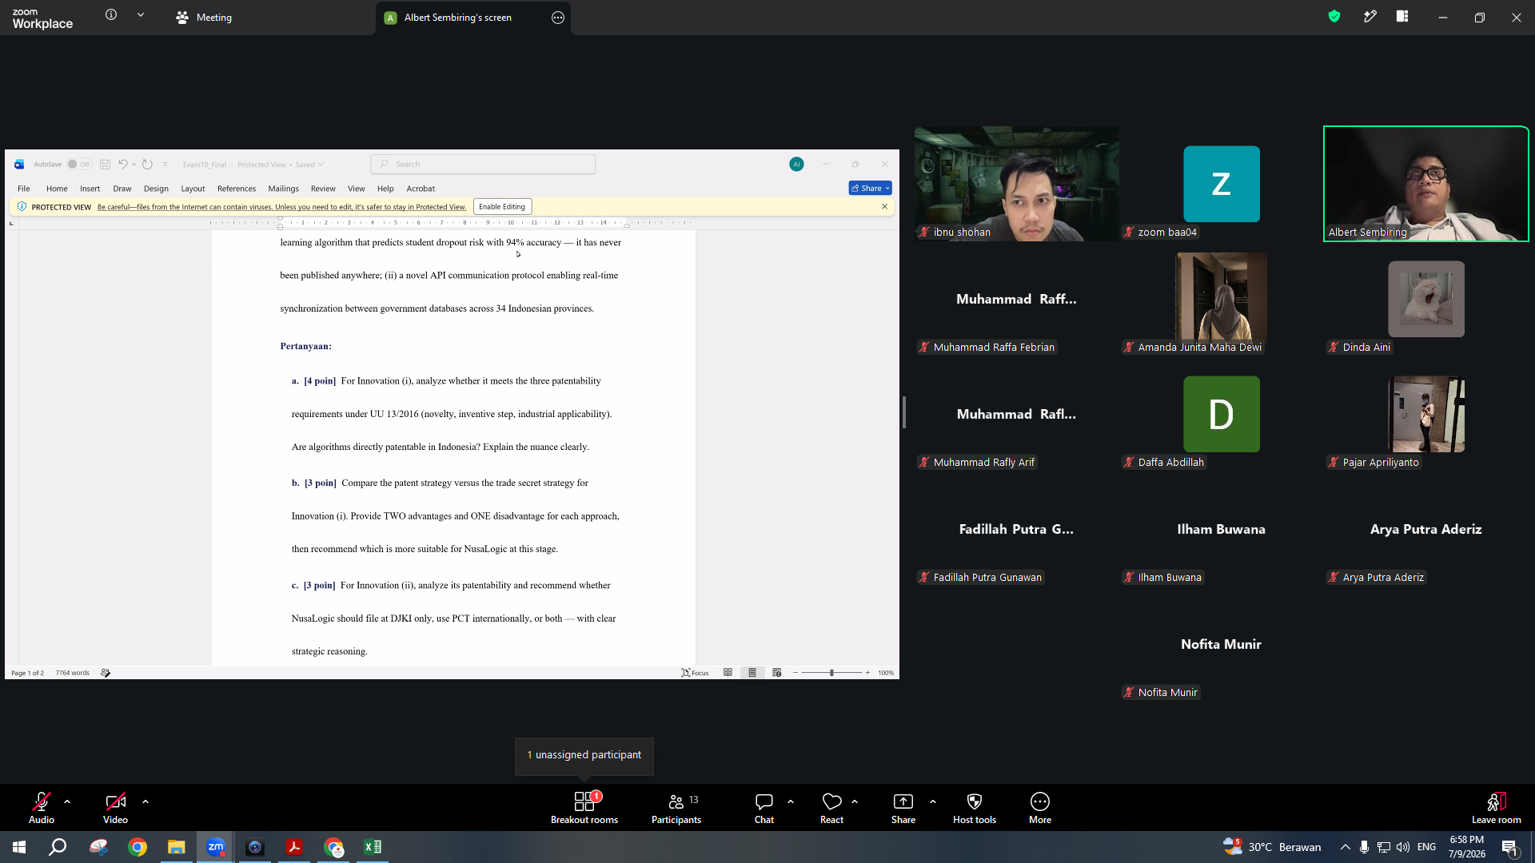
Task: Open the Windows search icon
Action: pos(58,847)
